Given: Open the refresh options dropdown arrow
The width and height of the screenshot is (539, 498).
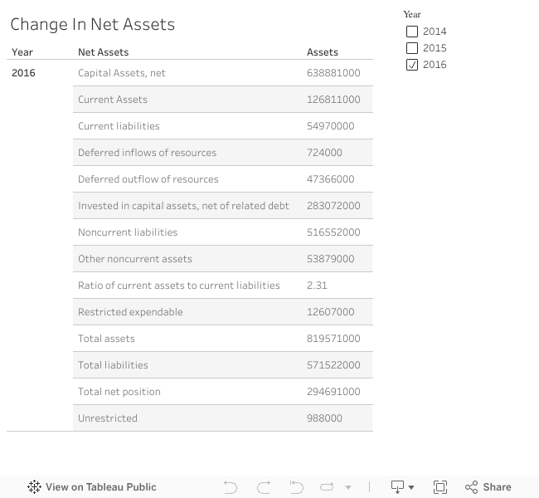Looking at the screenshot, I should point(348,487).
